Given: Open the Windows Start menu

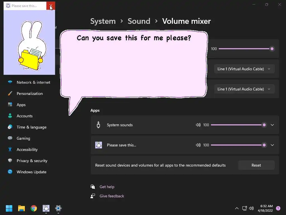Looking at the screenshot, I should (x=9, y=208).
